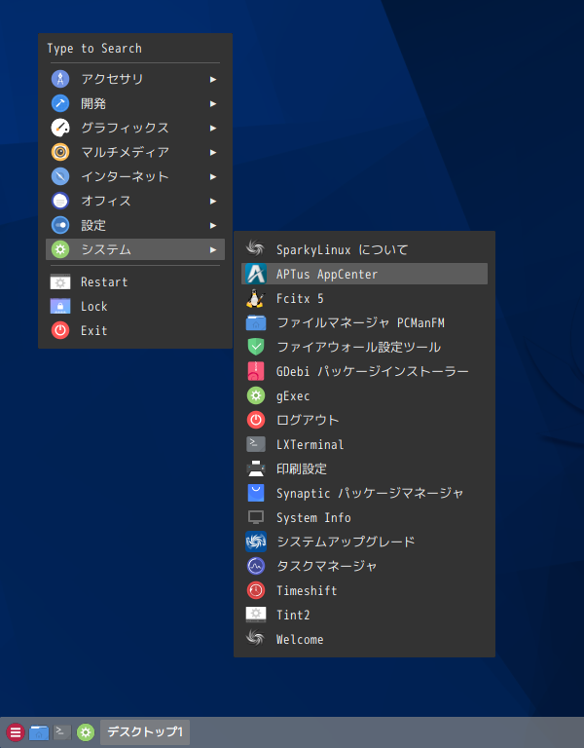Click the オフィス document icon
The image size is (584, 748).
click(60, 201)
